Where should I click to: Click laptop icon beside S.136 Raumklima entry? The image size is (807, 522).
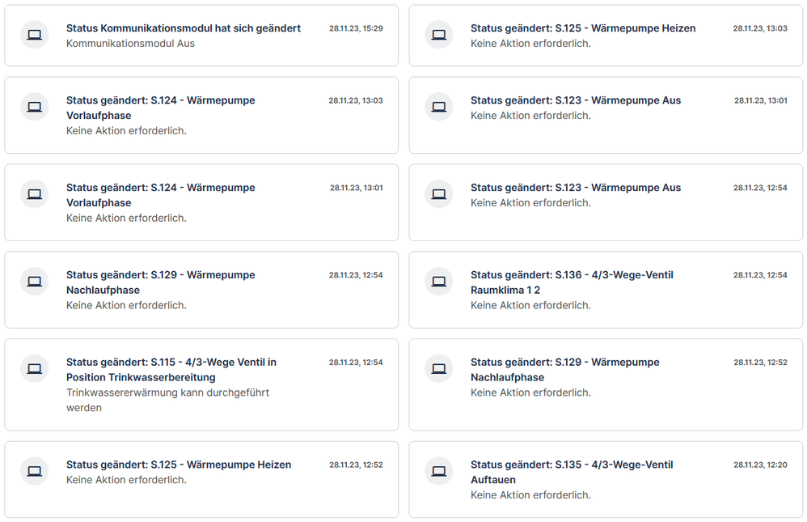(x=438, y=282)
